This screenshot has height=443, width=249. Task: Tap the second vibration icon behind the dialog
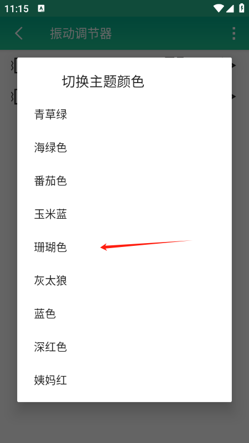tap(13, 96)
